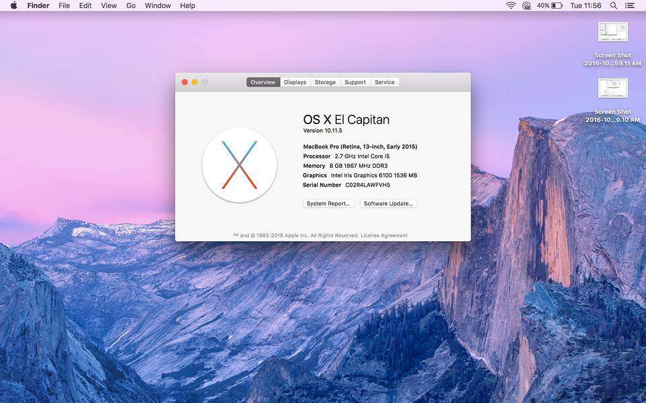Switch to the Service tab

pyautogui.click(x=385, y=82)
